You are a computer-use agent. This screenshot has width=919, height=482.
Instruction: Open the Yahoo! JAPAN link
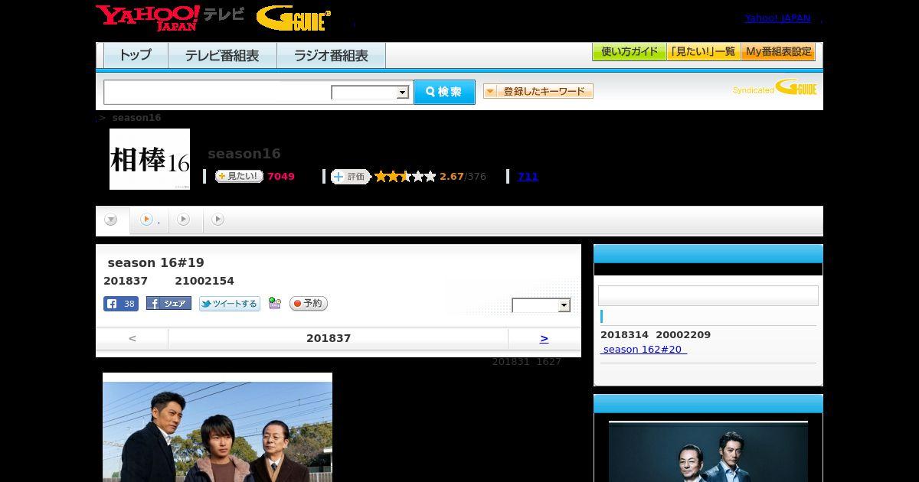pyautogui.click(x=777, y=18)
